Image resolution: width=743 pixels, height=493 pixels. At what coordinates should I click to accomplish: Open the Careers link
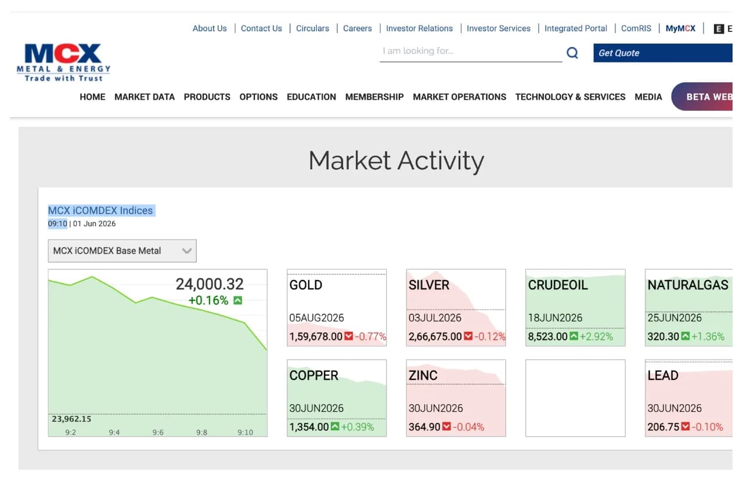click(358, 28)
